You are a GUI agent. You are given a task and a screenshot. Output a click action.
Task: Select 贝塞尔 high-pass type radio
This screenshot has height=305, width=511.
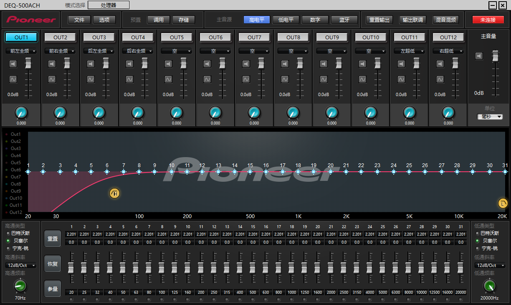coord(8,241)
